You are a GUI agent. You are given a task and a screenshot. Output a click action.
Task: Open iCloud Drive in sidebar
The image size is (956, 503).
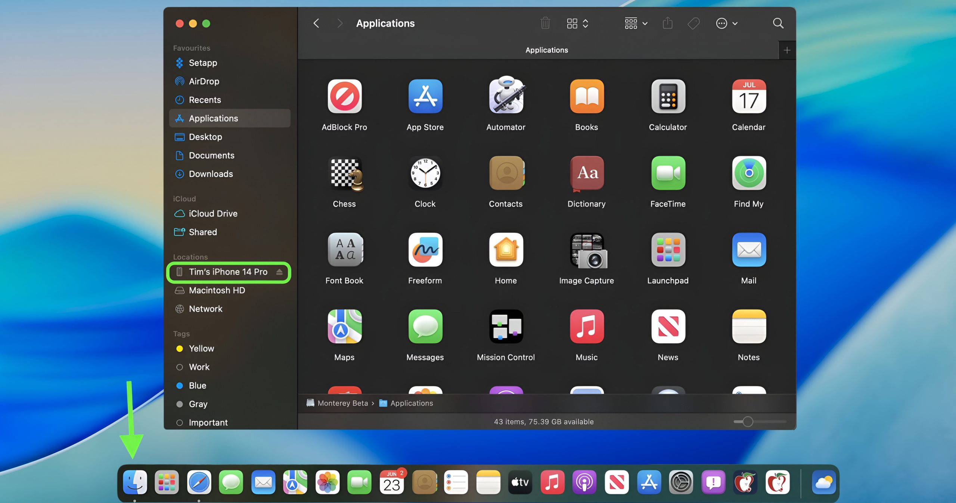click(x=230, y=213)
